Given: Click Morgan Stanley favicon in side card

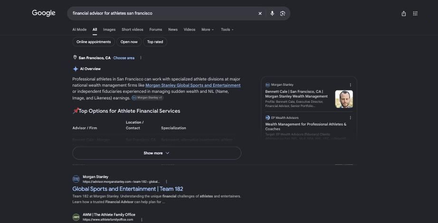Looking at the screenshot, I should coord(267,85).
